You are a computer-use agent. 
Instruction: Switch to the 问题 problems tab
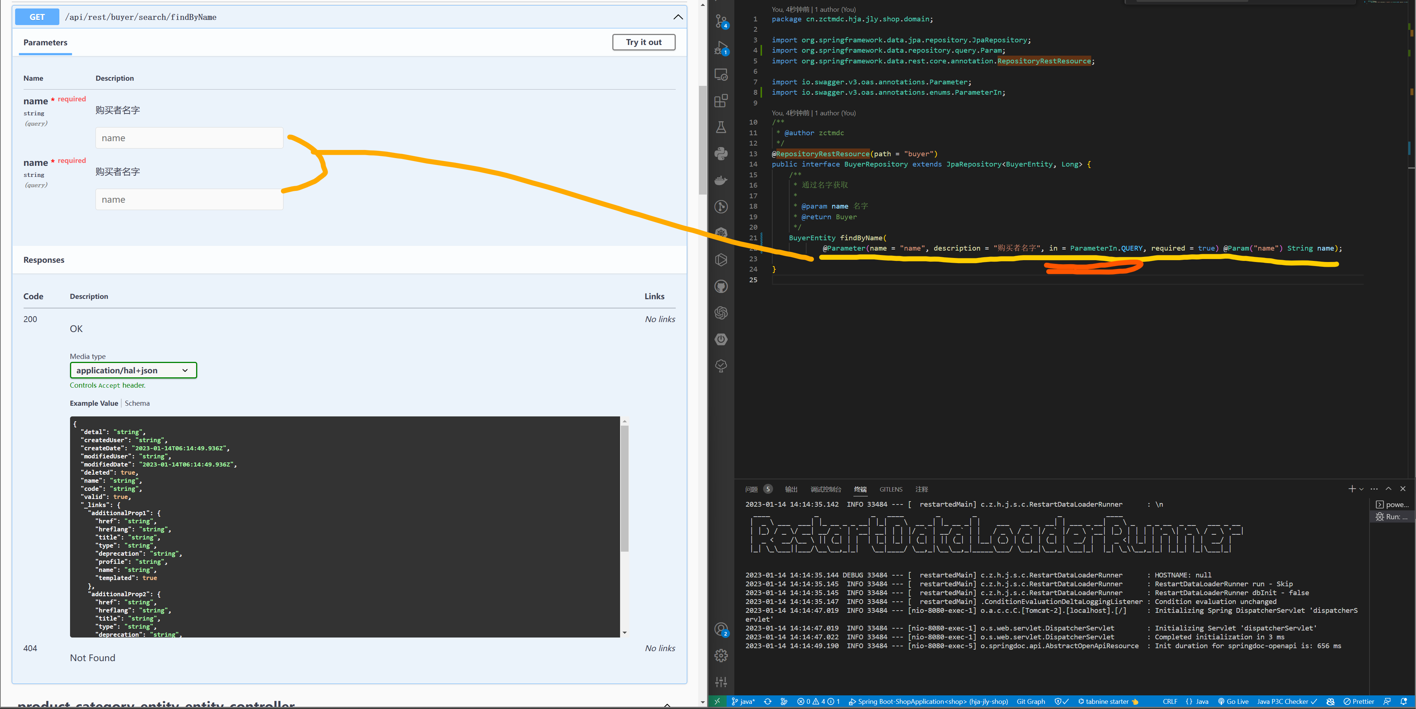click(751, 489)
